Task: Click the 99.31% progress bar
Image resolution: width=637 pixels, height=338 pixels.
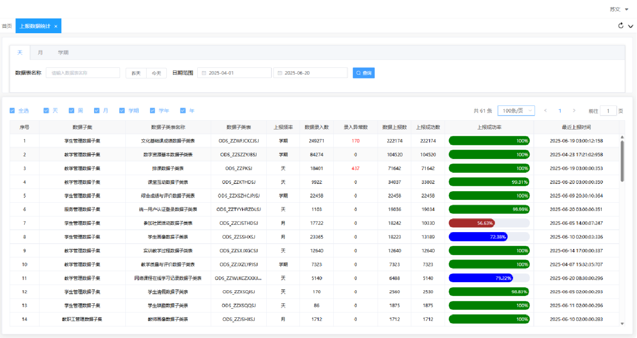Action: (x=489, y=182)
